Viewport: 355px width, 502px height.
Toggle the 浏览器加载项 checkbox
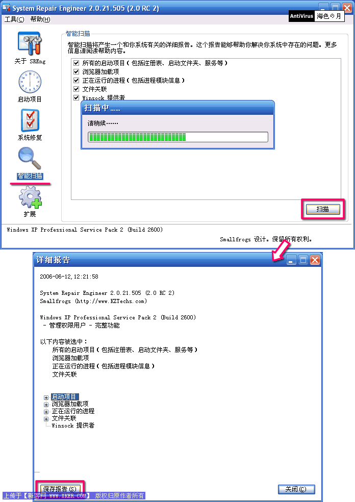[76, 72]
